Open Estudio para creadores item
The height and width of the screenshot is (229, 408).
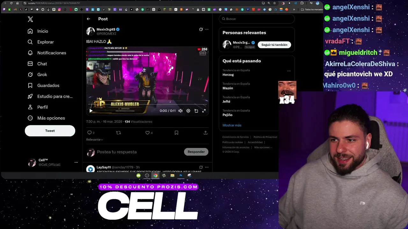[50, 96]
